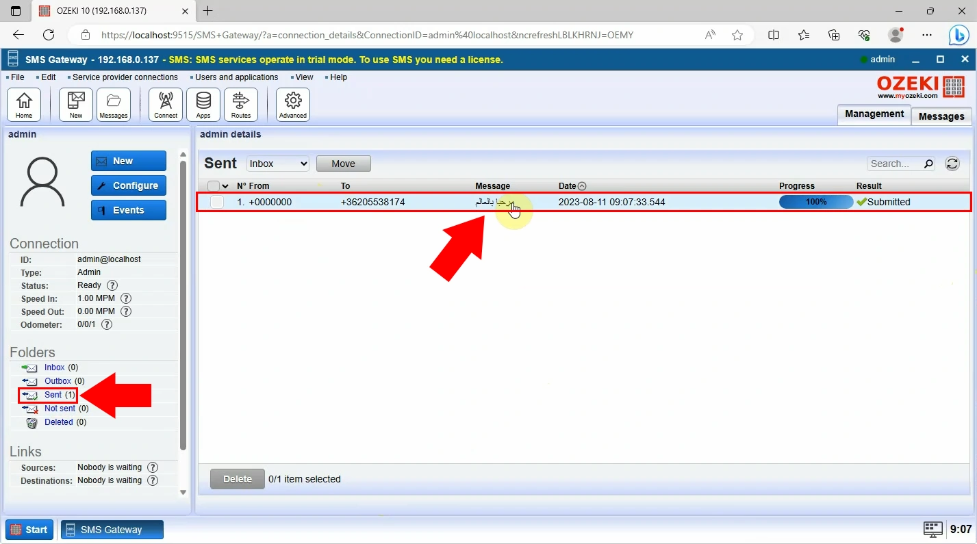Screen dimensions: 977x544
Task: Click the help icon next to Sources
Action: click(153, 467)
